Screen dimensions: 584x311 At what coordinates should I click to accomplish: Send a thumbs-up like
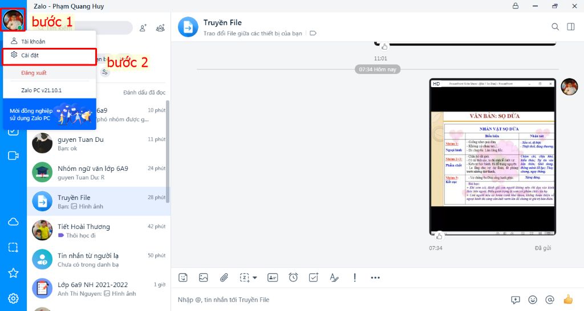(x=568, y=299)
